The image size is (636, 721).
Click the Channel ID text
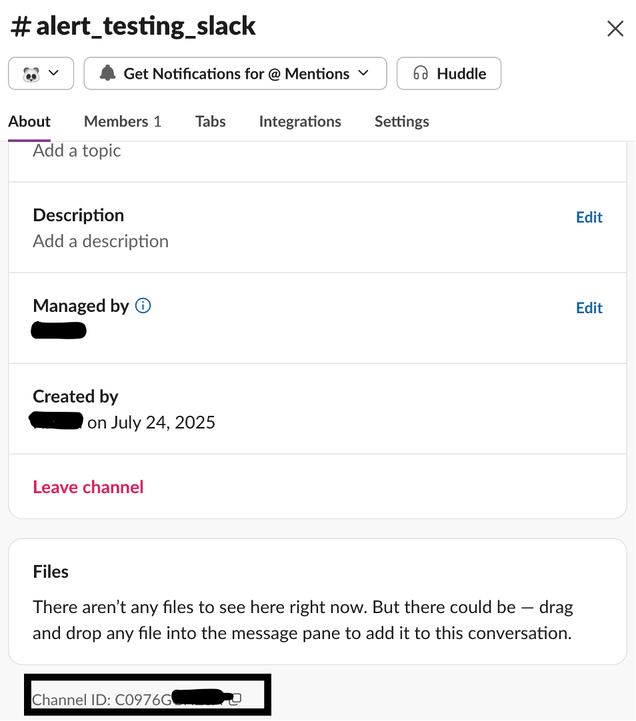[x=102, y=700]
